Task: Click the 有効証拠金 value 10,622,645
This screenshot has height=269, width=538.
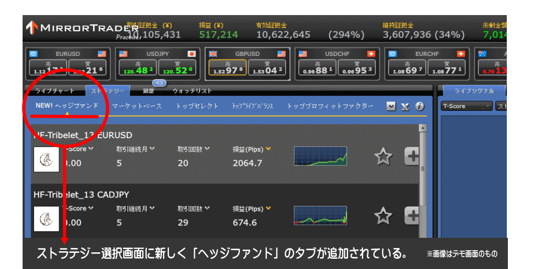Action: 284,34
